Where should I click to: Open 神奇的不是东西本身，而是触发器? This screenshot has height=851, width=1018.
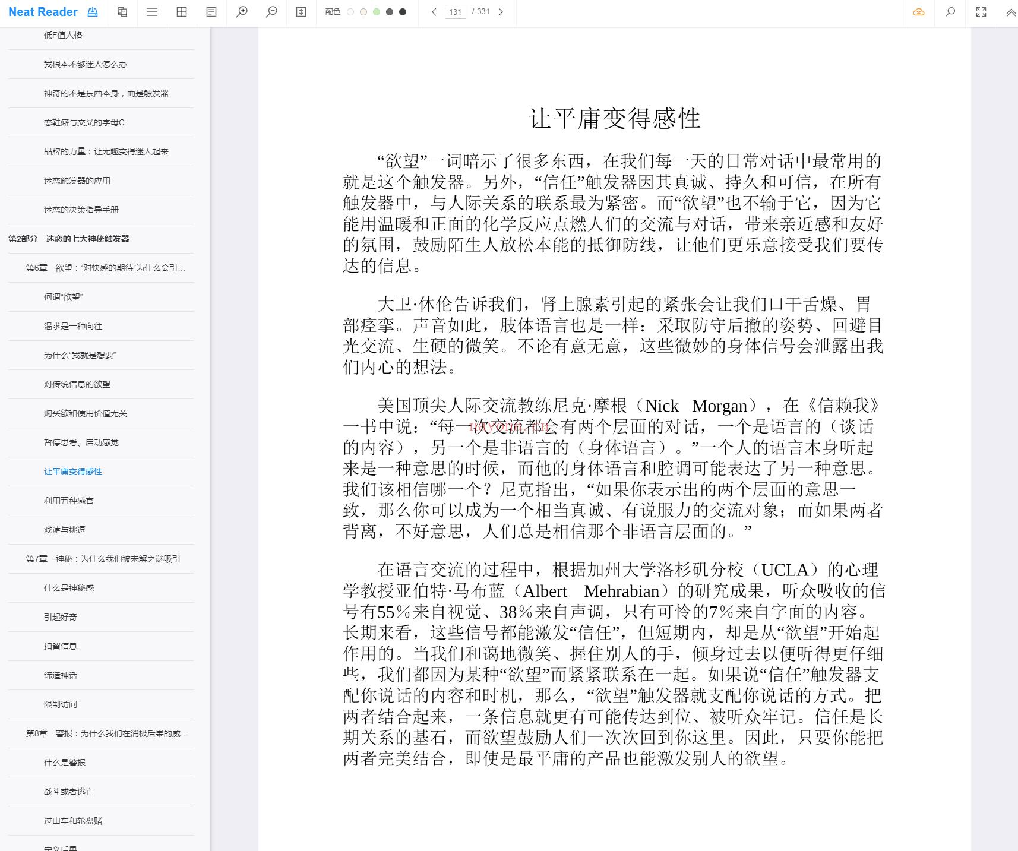[106, 93]
